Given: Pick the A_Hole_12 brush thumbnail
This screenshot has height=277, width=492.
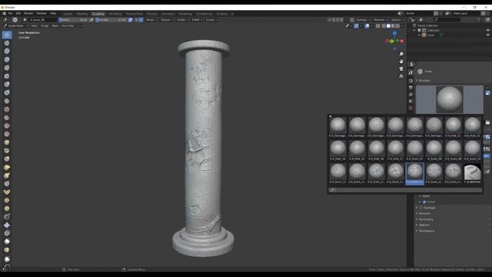Looking at the screenshot, I should tap(453, 127).
